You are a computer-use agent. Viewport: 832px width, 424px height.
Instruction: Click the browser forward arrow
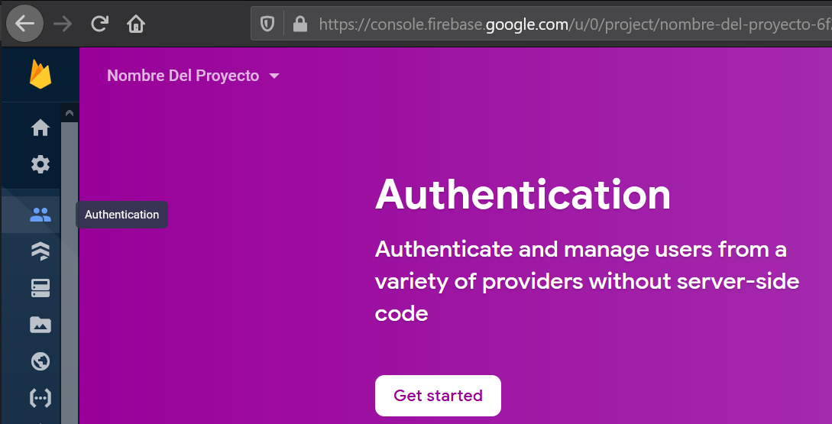(x=63, y=24)
